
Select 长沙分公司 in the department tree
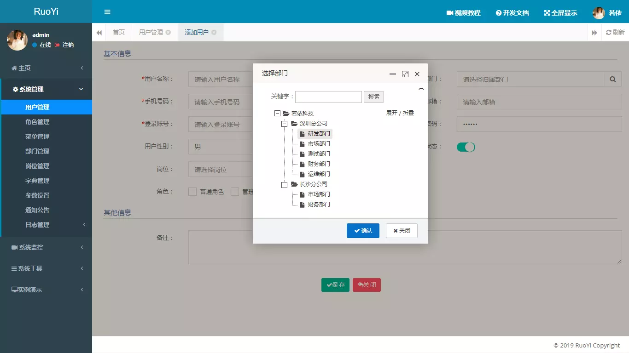[x=314, y=184]
